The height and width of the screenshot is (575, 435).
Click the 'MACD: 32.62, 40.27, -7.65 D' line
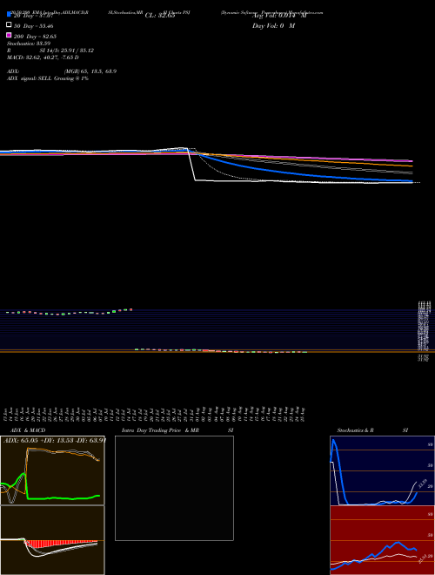pyautogui.click(x=43, y=57)
